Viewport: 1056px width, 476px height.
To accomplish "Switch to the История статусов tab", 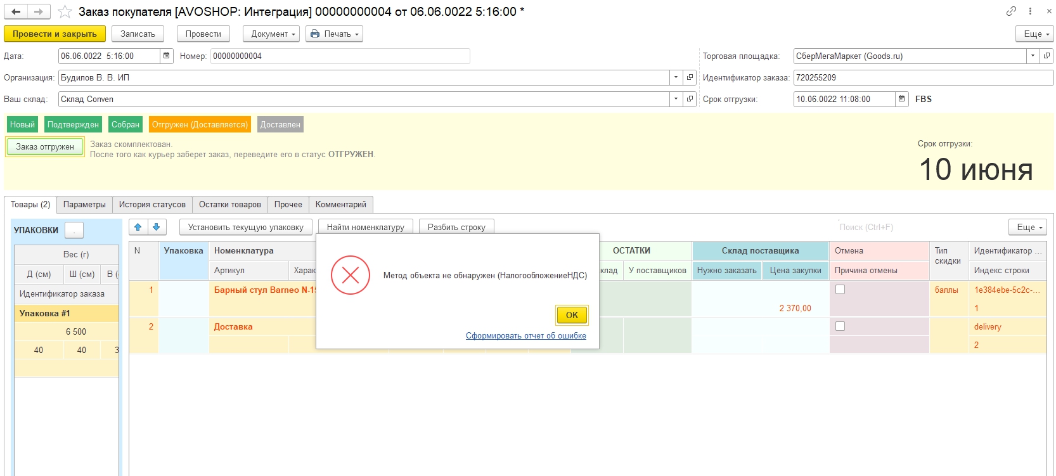I will pos(152,205).
